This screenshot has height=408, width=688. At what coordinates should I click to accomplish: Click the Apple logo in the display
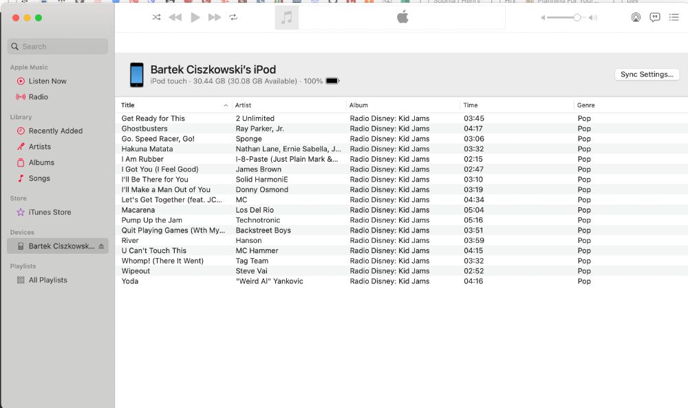pyautogui.click(x=402, y=17)
